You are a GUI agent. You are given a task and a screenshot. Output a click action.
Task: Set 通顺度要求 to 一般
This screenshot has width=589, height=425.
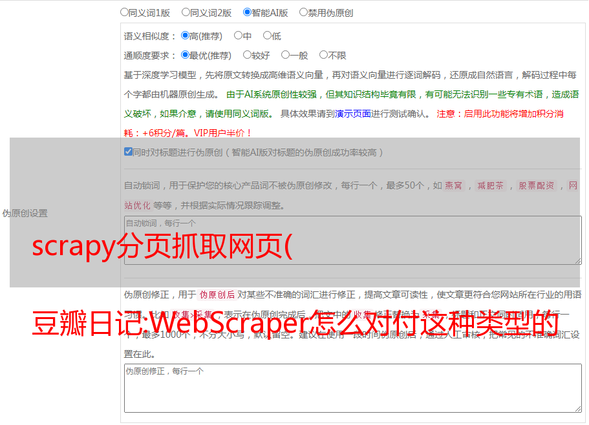[285, 55]
